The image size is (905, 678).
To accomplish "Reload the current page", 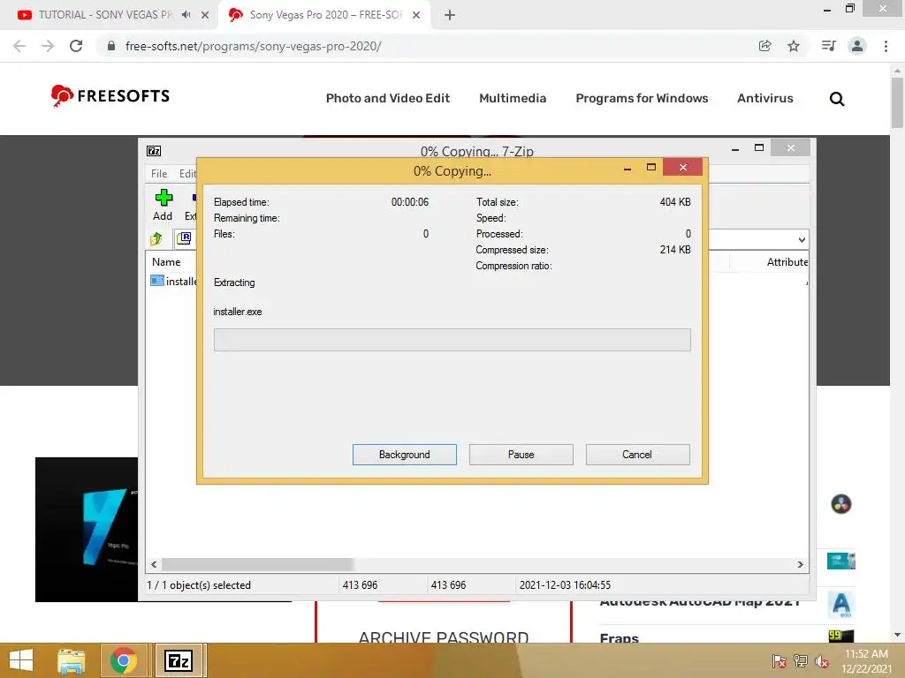I will pos(76,46).
